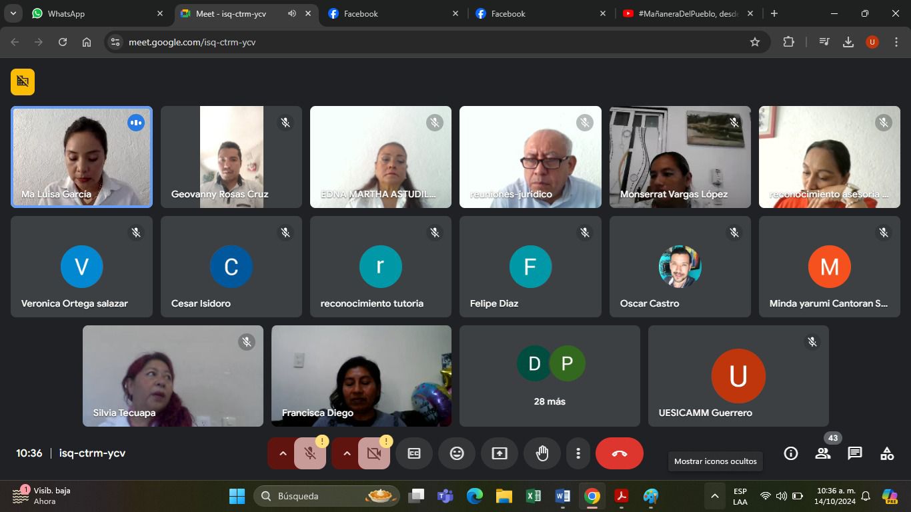Open the meeting details info icon
The width and height of the screenshot is (911, 512).
[x=790, y=453]
